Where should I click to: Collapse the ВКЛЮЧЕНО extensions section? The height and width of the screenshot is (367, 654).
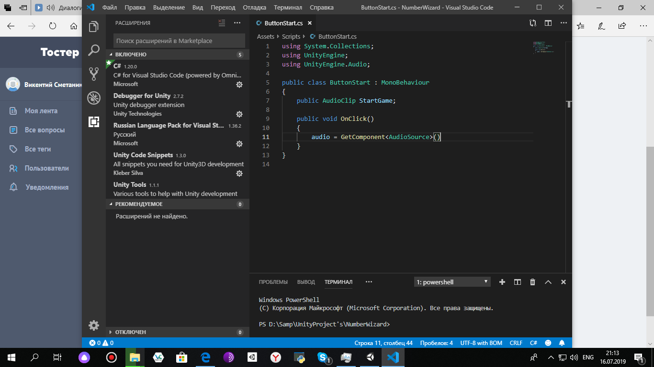[x=177, y=54]
